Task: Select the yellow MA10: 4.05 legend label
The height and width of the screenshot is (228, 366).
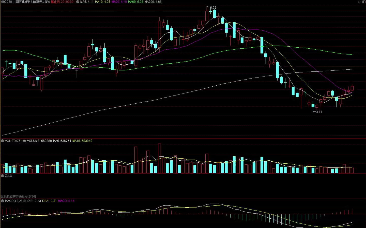Action: (x=102, y=2)
